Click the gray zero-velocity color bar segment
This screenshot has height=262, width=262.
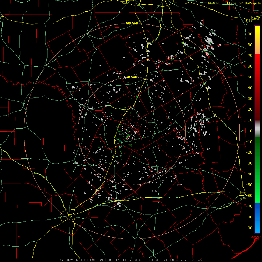(x=257, y=129)
